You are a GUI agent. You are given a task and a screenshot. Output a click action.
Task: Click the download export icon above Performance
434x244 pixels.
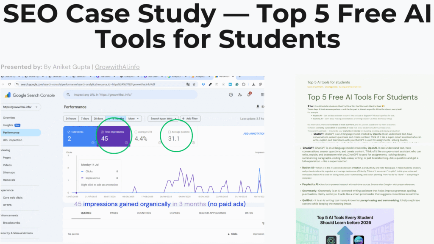[x=257, y=107]
